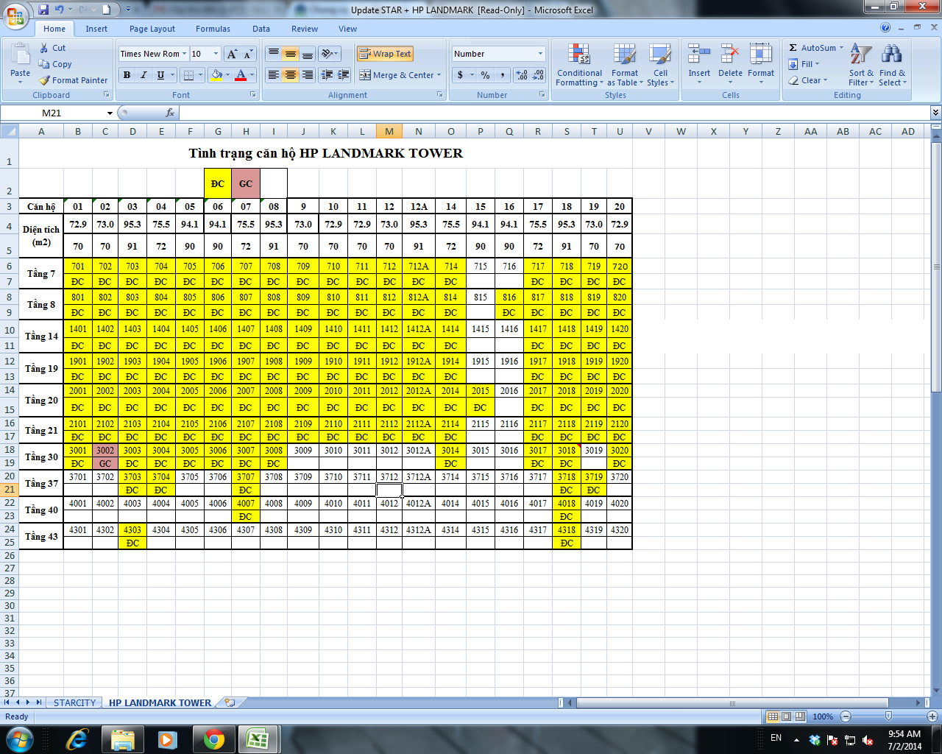Open the Formulas ribbon tab

[x=213, y=29]
